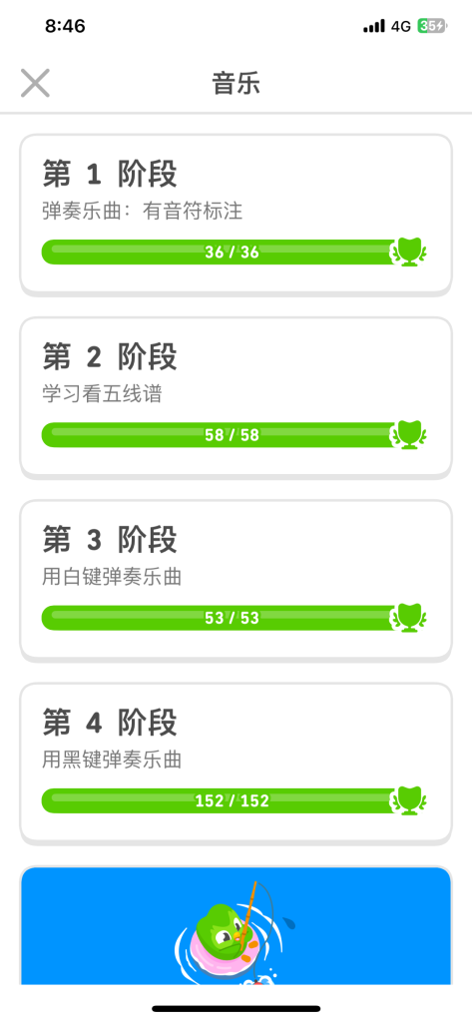
Task: Open the 第 2 阶段 title
Action: (110, 358)
